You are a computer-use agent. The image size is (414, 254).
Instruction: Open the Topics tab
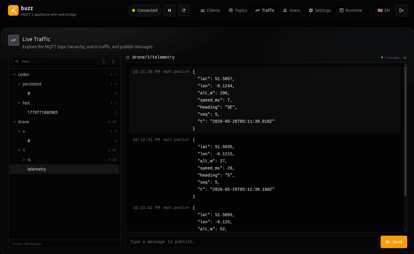click(x=238, y=10)
